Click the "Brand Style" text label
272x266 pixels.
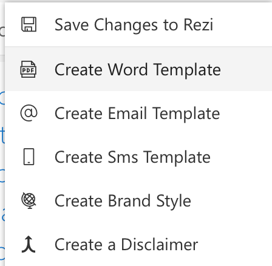pos(149,201)
